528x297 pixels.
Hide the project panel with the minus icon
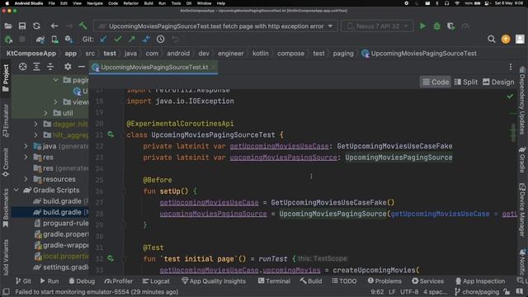pyautogui.click(x=81, y=67)
